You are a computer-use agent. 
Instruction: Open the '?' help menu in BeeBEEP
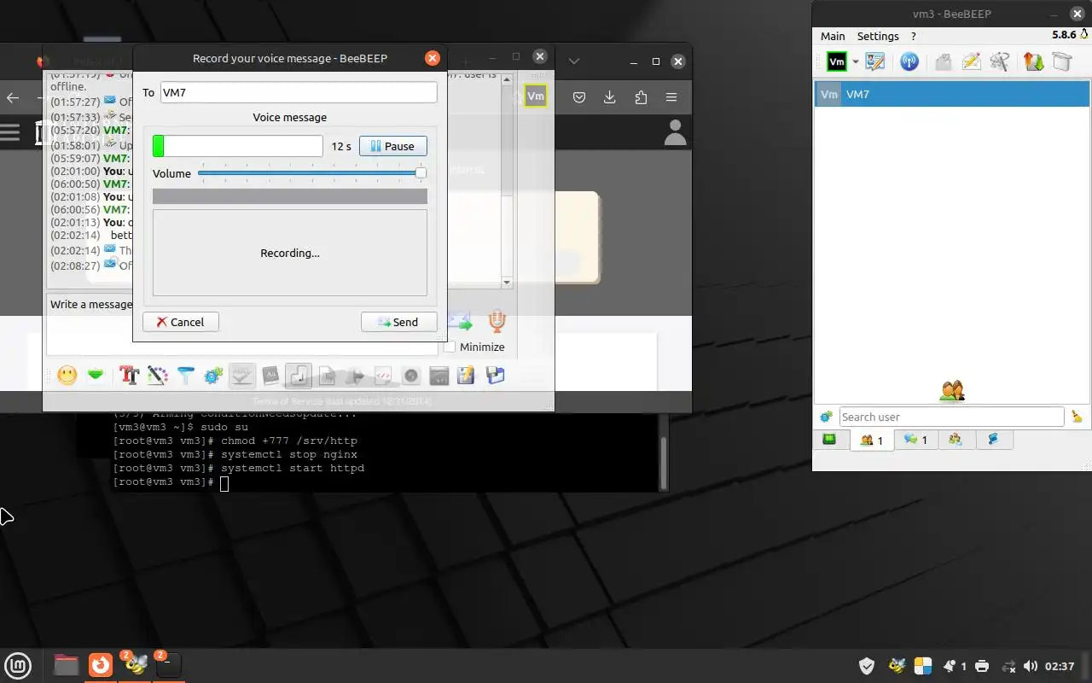click(x=914, y=36)
